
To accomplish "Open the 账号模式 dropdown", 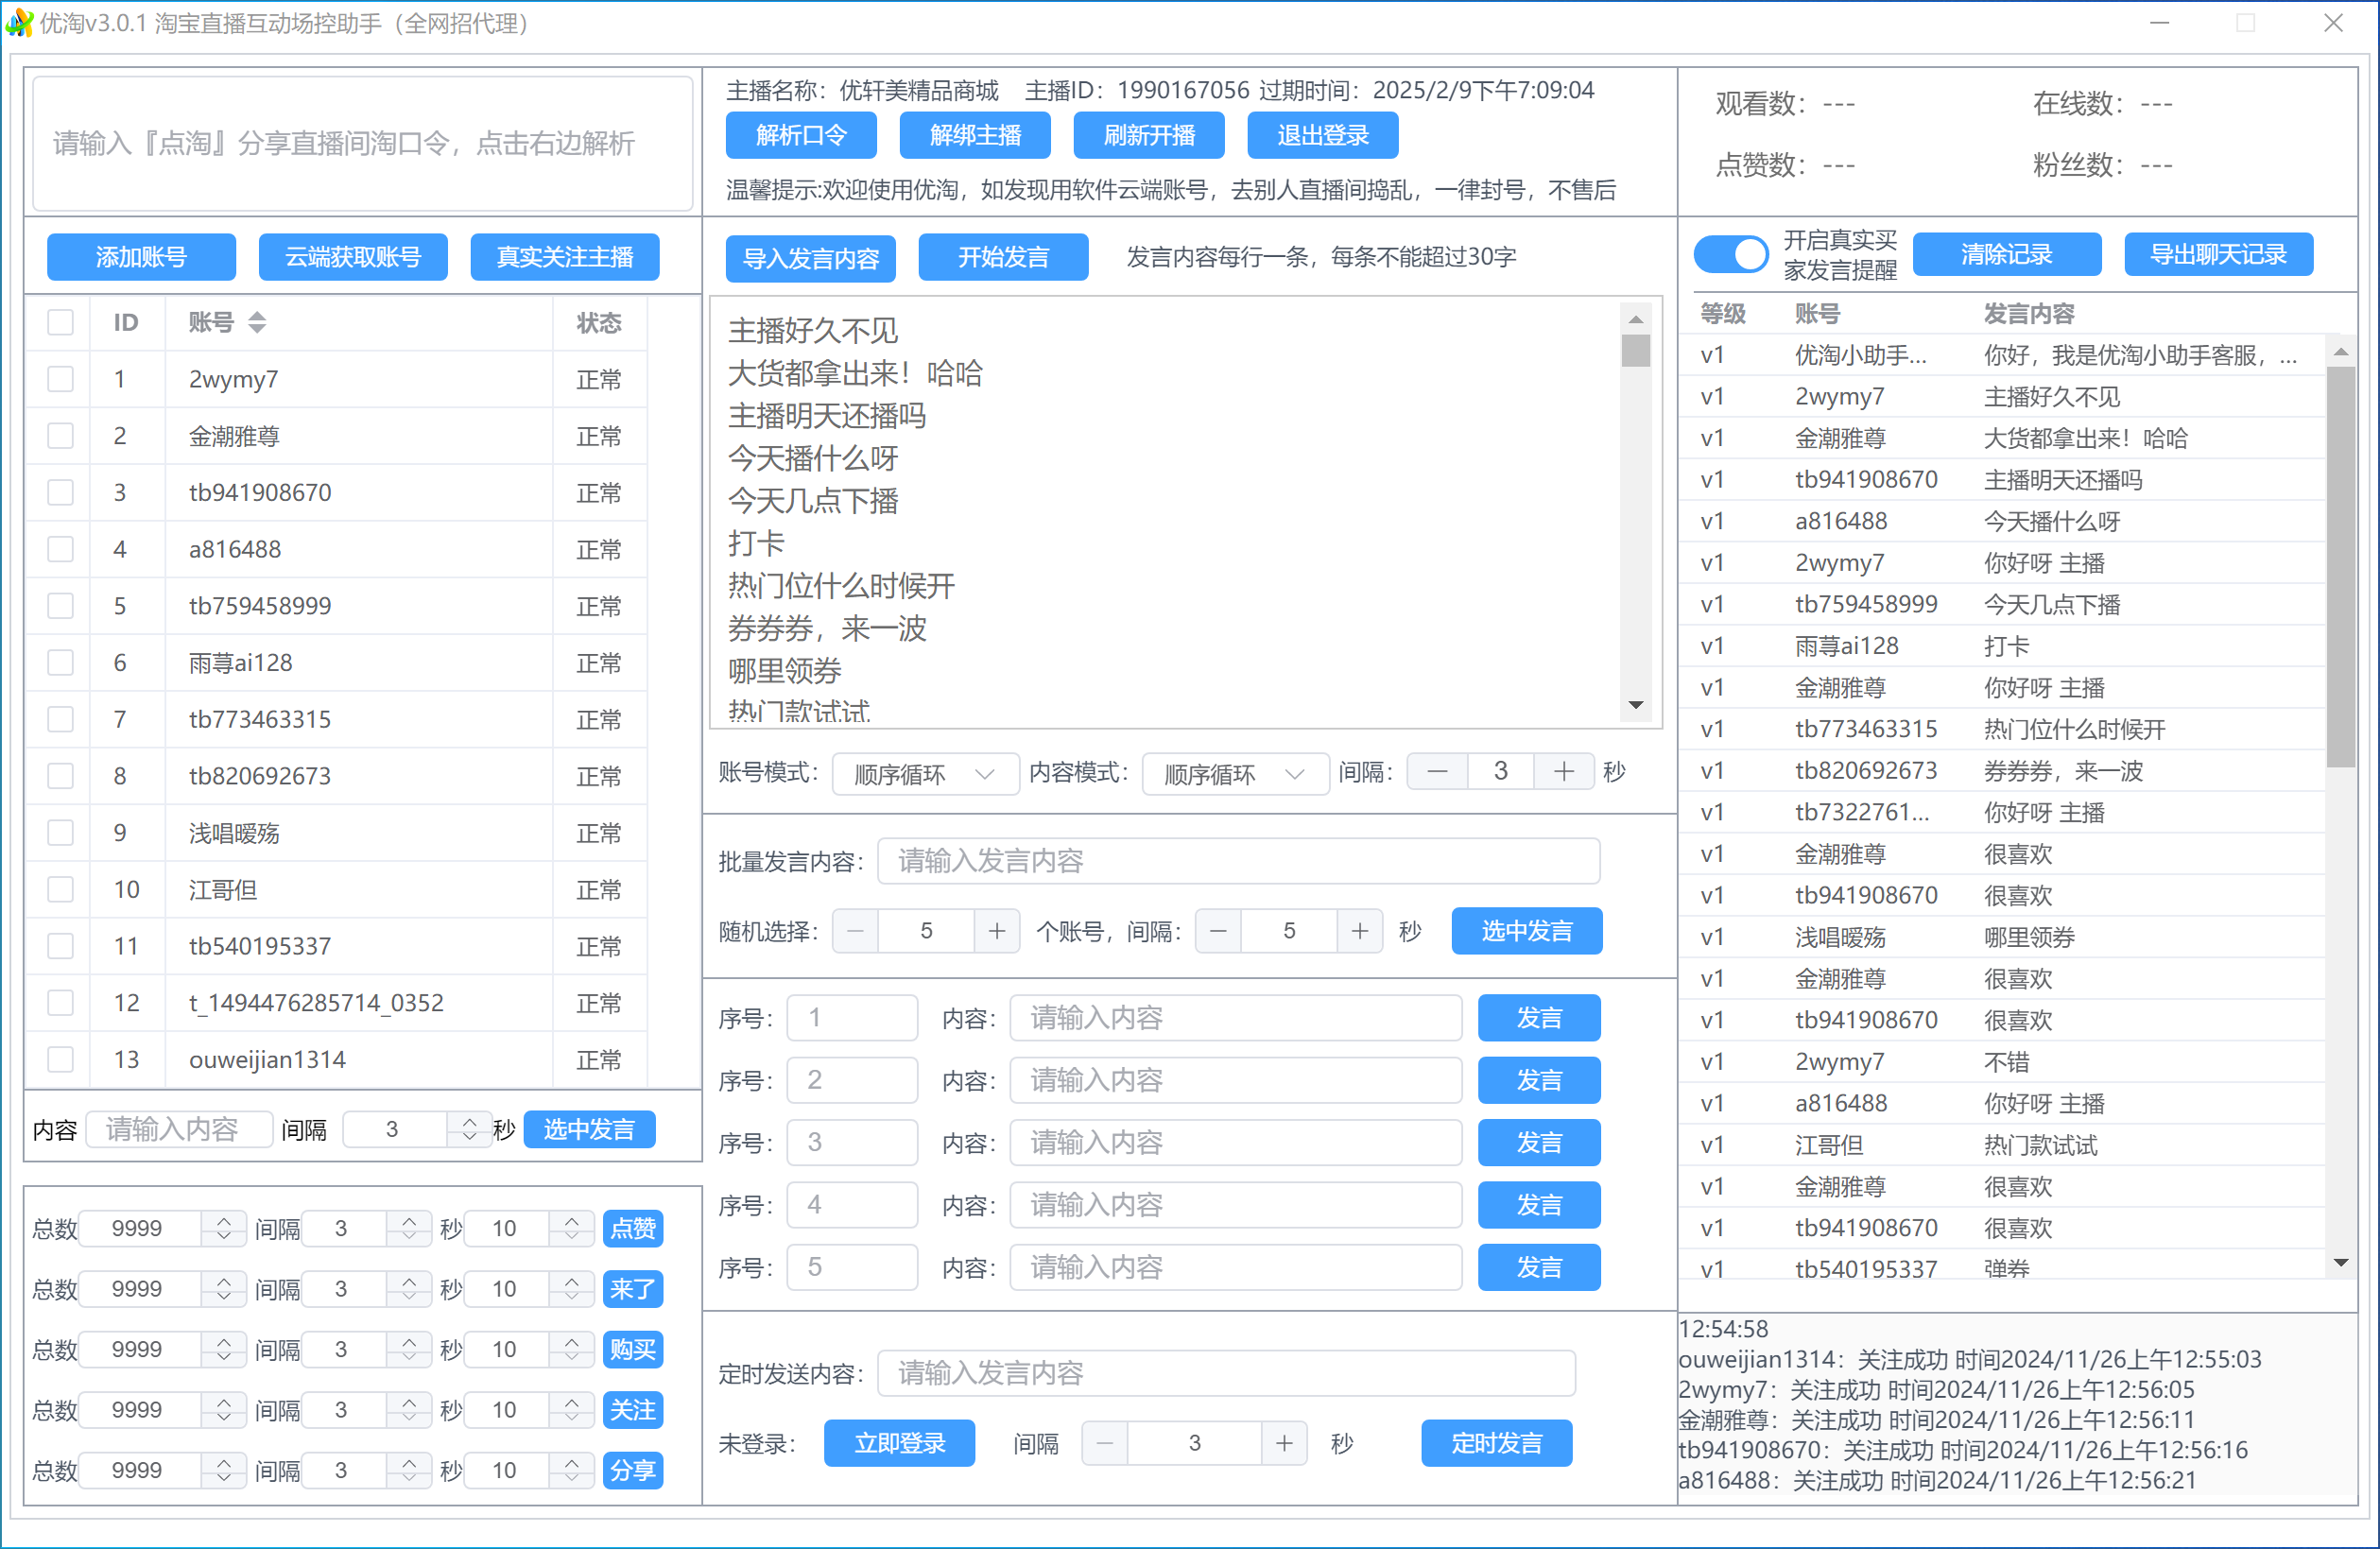I will 924,774.
